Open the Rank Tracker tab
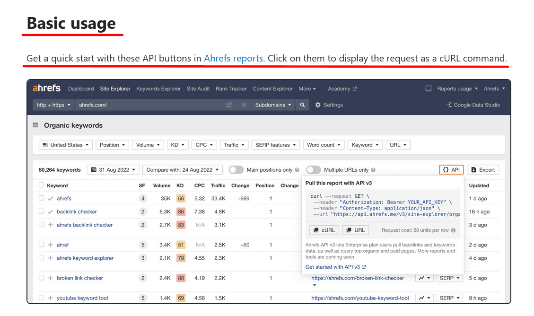Screen dimensions: 534x316 click(x=231, y=88)
